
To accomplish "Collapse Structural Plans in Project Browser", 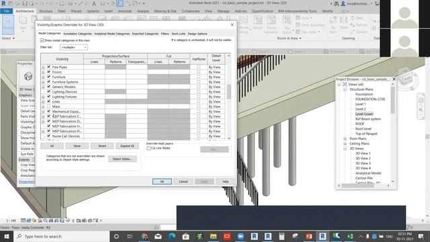I will point(345,89).
